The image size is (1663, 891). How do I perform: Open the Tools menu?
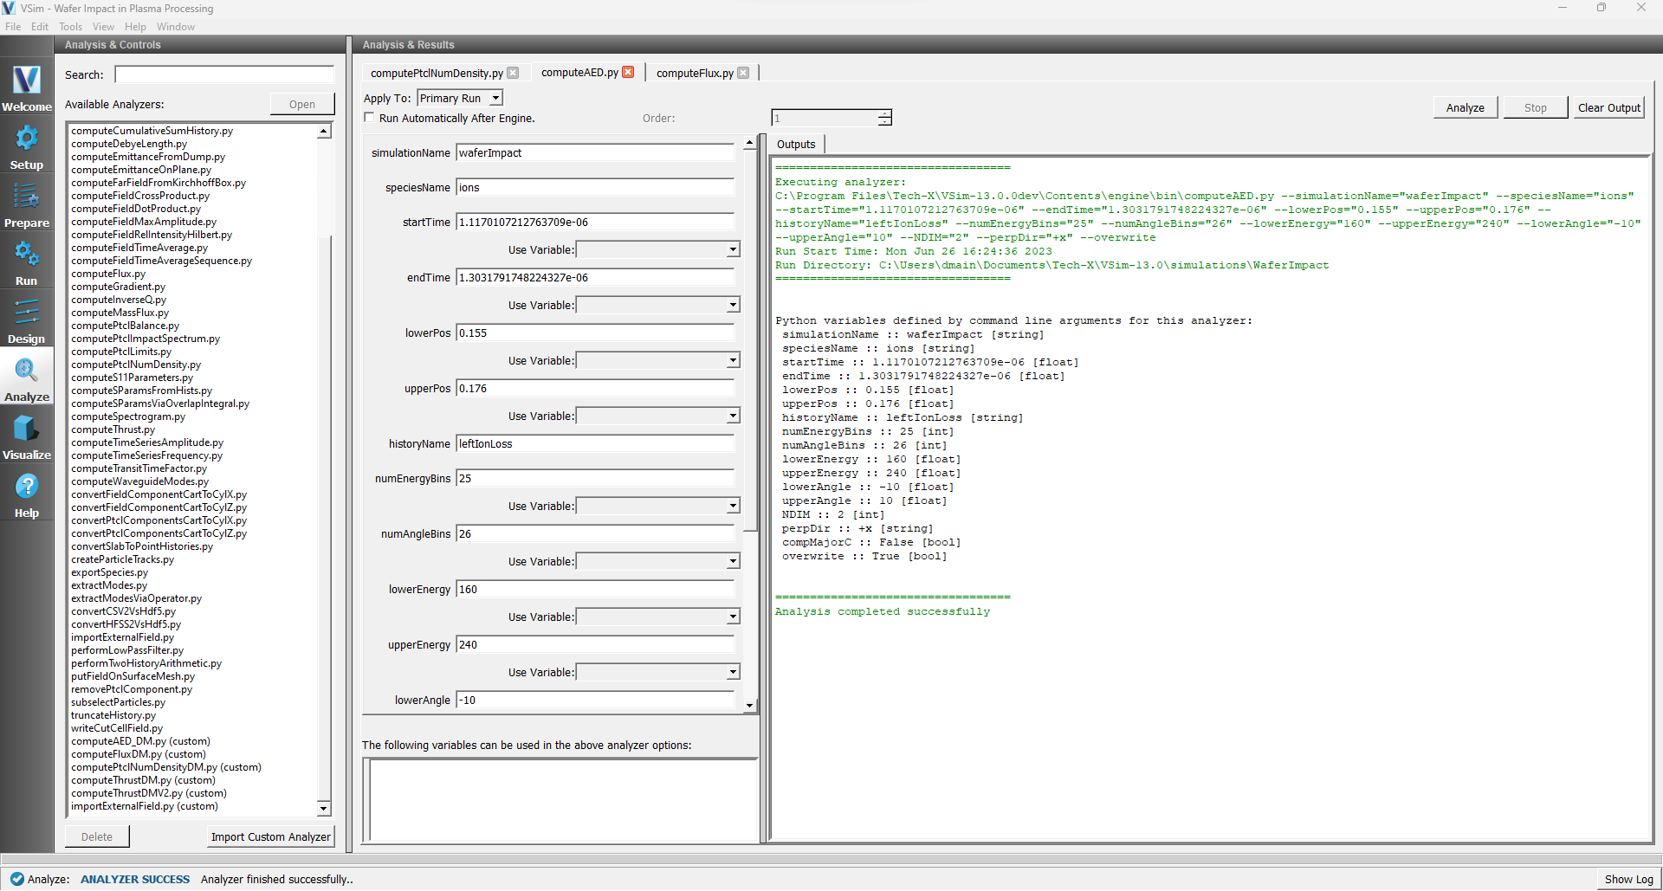pyautogui.click(x=71, y=27)
